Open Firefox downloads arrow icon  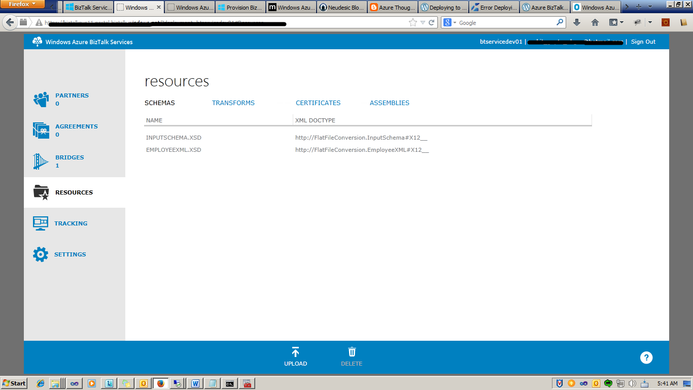pos(577,22)
